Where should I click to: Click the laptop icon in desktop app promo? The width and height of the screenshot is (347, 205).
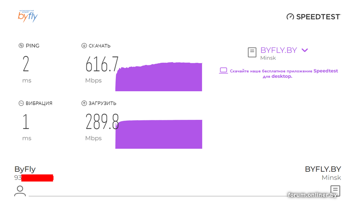[x=223, y=70]
